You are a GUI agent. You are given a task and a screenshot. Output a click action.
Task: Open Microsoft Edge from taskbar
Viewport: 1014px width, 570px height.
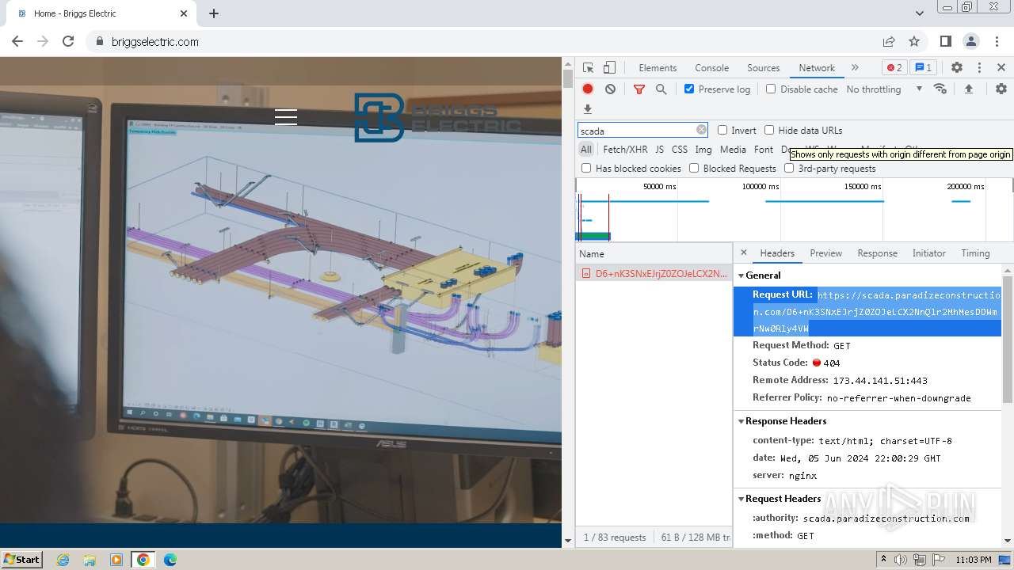[x=170, y=560]
